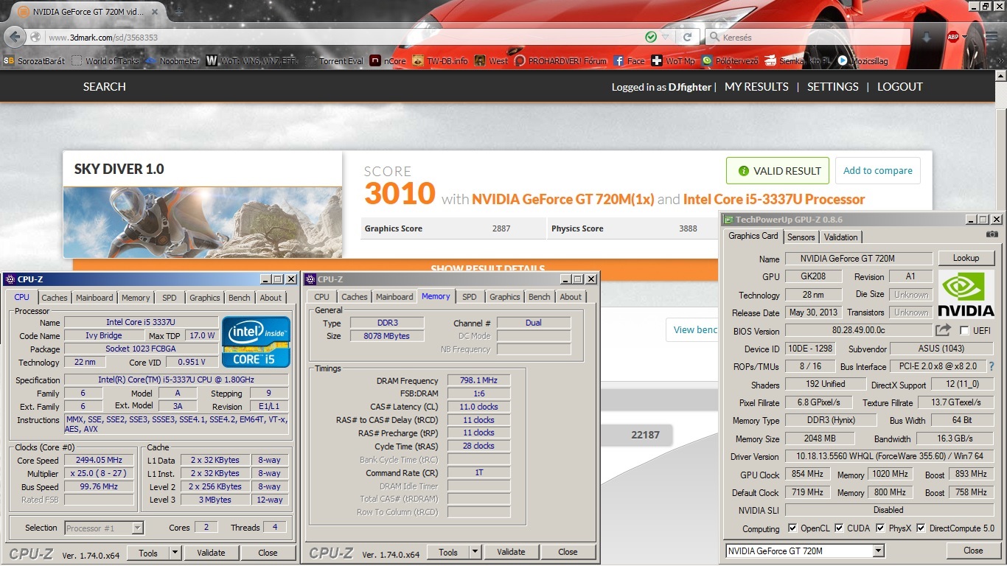This screenshot has width=1007, height=566.
Task: Click the address bar showing www.3dmark.com/sd/3568353
Action: pyautogui.click(x=339, y=37)
